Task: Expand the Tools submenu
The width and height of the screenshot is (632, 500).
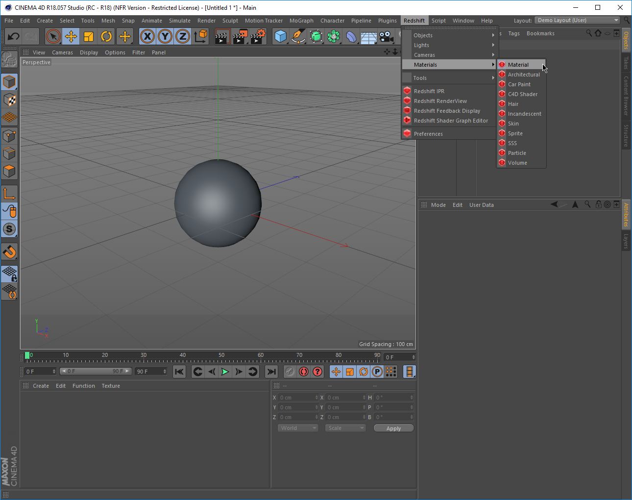Action: (449, 78)
